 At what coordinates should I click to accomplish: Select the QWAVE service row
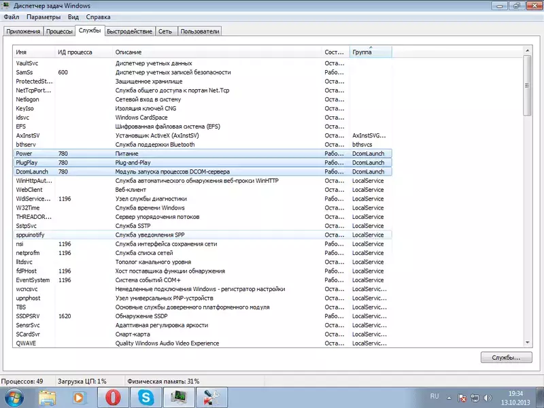click(203, 343)
